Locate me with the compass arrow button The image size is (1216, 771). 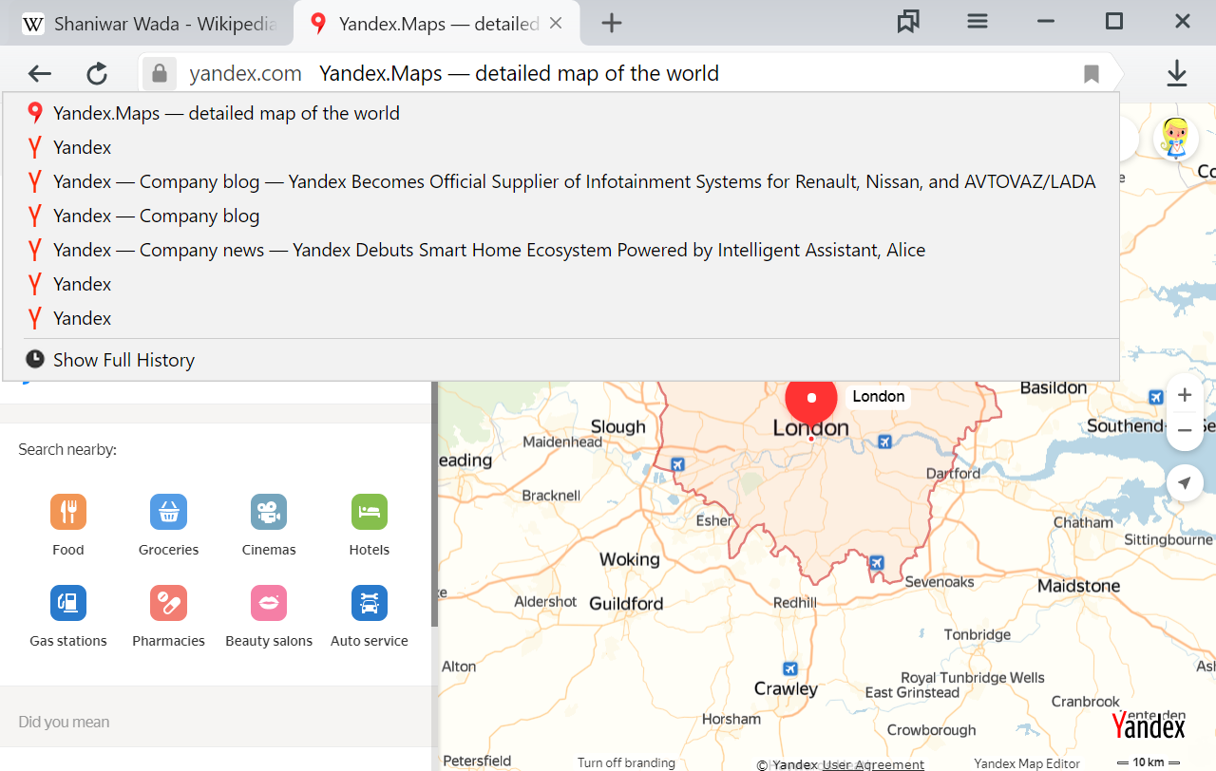1184,483
